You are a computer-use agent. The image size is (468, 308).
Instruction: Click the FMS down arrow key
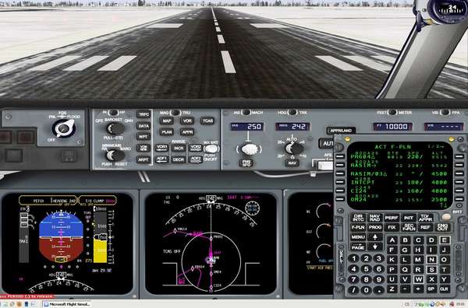click(x=375, y=247)
